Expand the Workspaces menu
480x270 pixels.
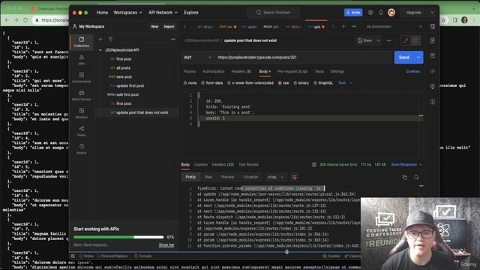click(x=127, y=13)
